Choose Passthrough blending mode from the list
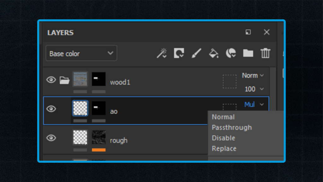 pyautogui.click(x=232, y=128)
